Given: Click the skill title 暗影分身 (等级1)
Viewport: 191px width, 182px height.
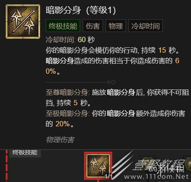Looking at the screenshot, I should point(81,10).
